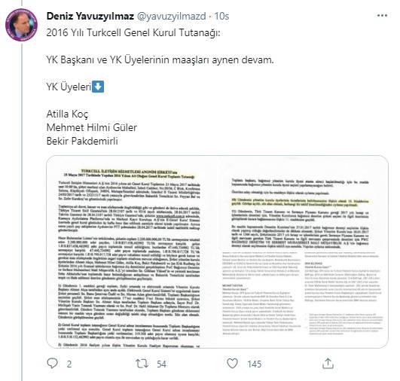Image resolution: width=400 pixels, height=381 pixels.
Task: Share tweet via upload arrow icon
Action: pyautogui.click(x=328, y=364)
